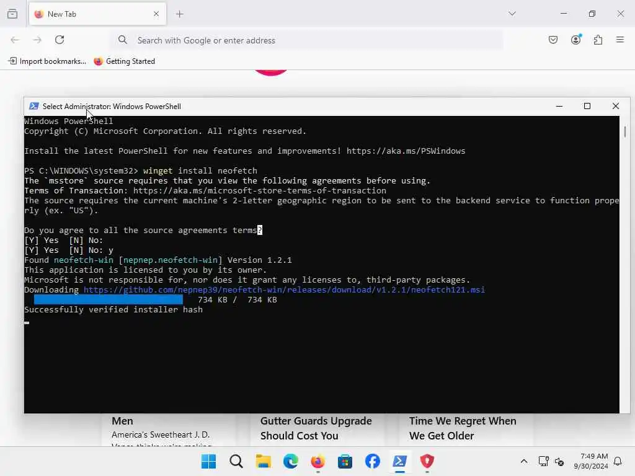Launch Microsoft Edge from taskbar
Screen dimensions: 635x476
point(290,461)
